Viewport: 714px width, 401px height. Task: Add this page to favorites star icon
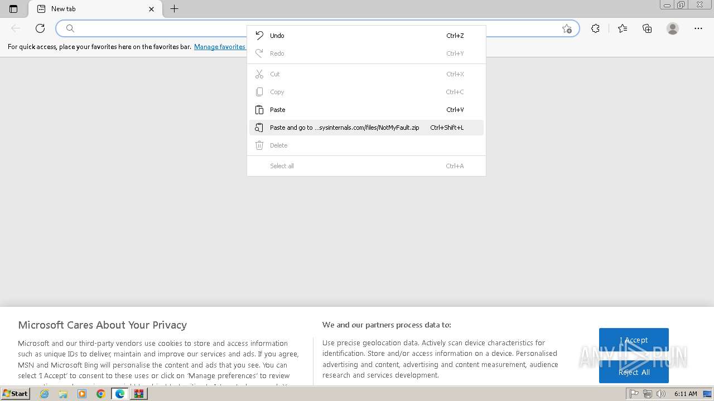[567, 28]
